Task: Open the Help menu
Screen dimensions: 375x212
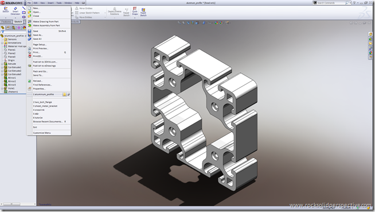Action: (77, 3)
